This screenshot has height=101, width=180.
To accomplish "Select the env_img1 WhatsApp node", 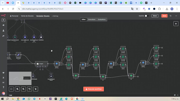I will point(69,57).
